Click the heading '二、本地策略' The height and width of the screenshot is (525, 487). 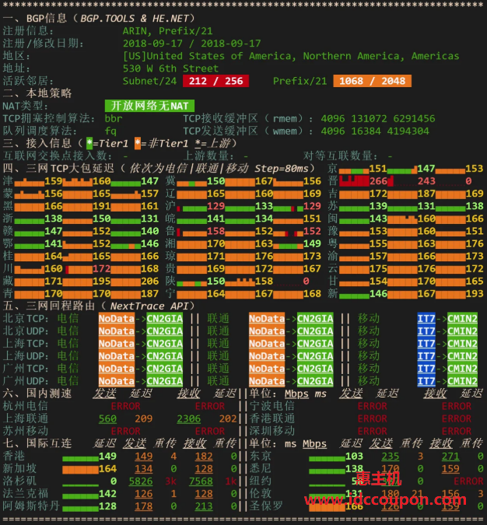[x=37, y=93]
